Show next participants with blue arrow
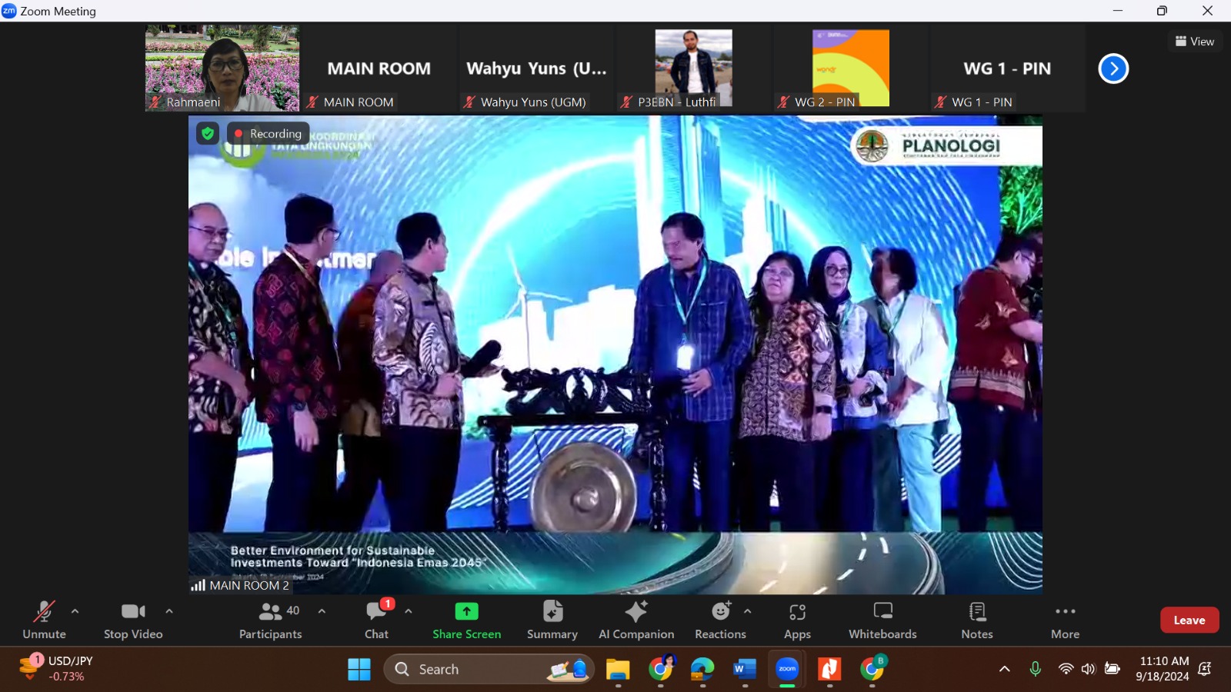Screen dimensions: 1231x692 coord(1113,68)
